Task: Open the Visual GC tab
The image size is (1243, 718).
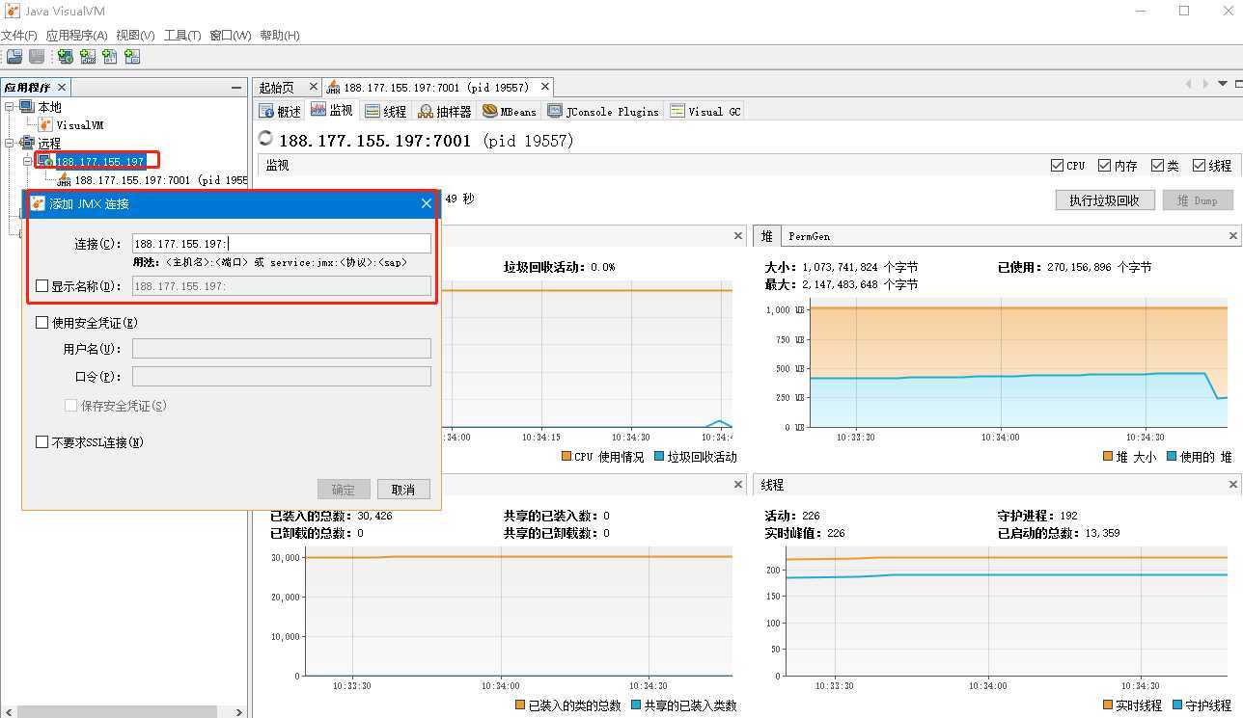Action: click(705, 111)
